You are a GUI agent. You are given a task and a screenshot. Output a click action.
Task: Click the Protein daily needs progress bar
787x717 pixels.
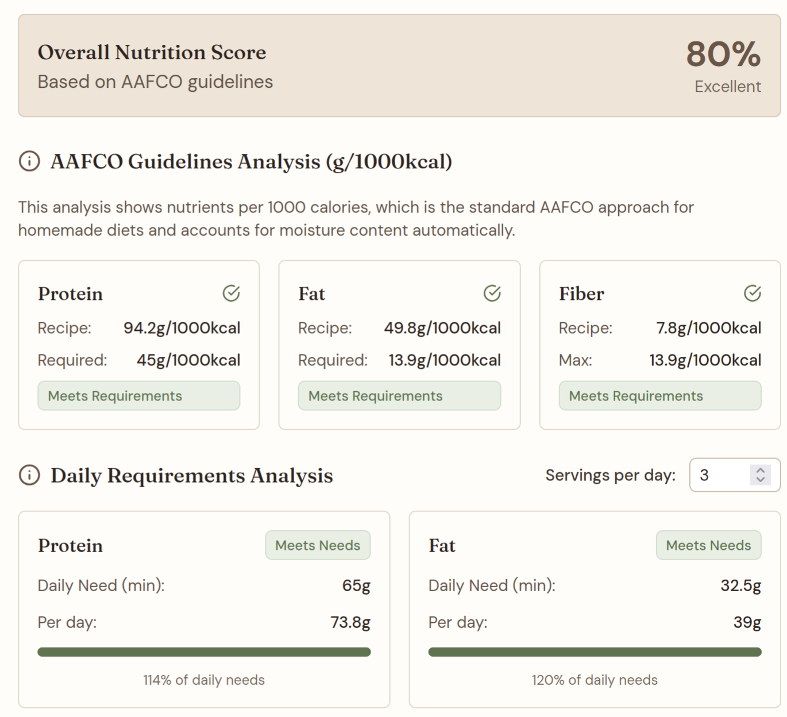tap(204, 652)
